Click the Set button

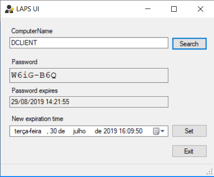click(189, 131)
